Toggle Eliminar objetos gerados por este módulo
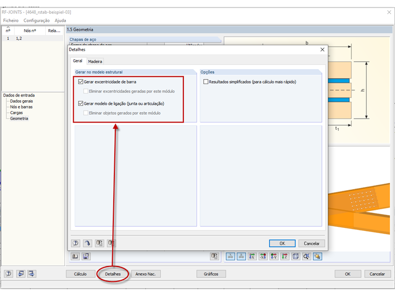The image size is (395, 296). click(x=86, y=113)
